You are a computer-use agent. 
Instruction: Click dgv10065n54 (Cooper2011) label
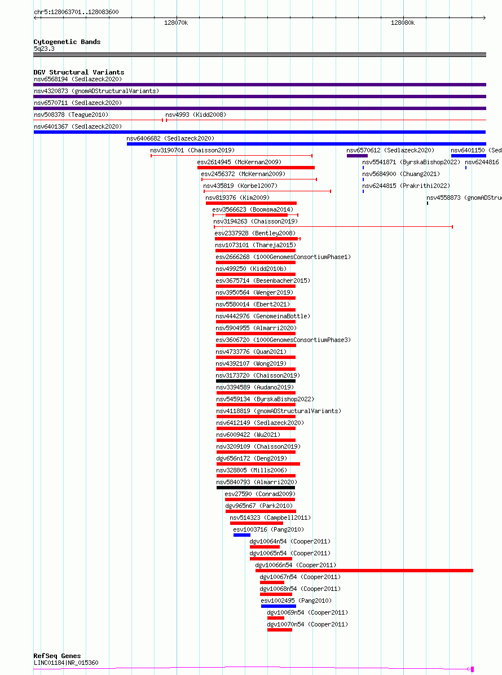[290, 553]
